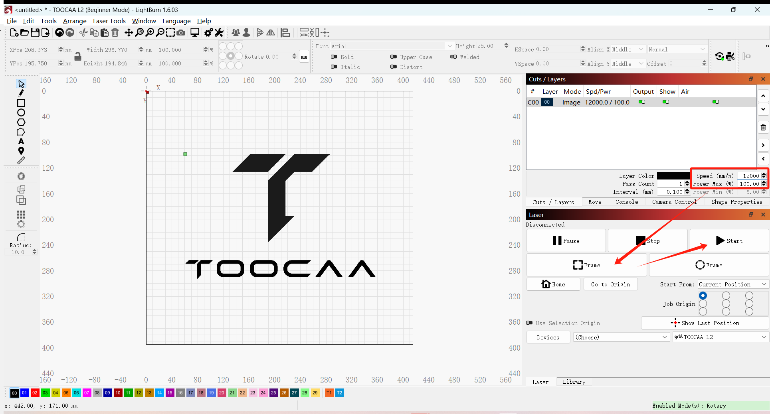Toggle Distort switch
This screenshot has height=414, width=770.
pos(394,67)
